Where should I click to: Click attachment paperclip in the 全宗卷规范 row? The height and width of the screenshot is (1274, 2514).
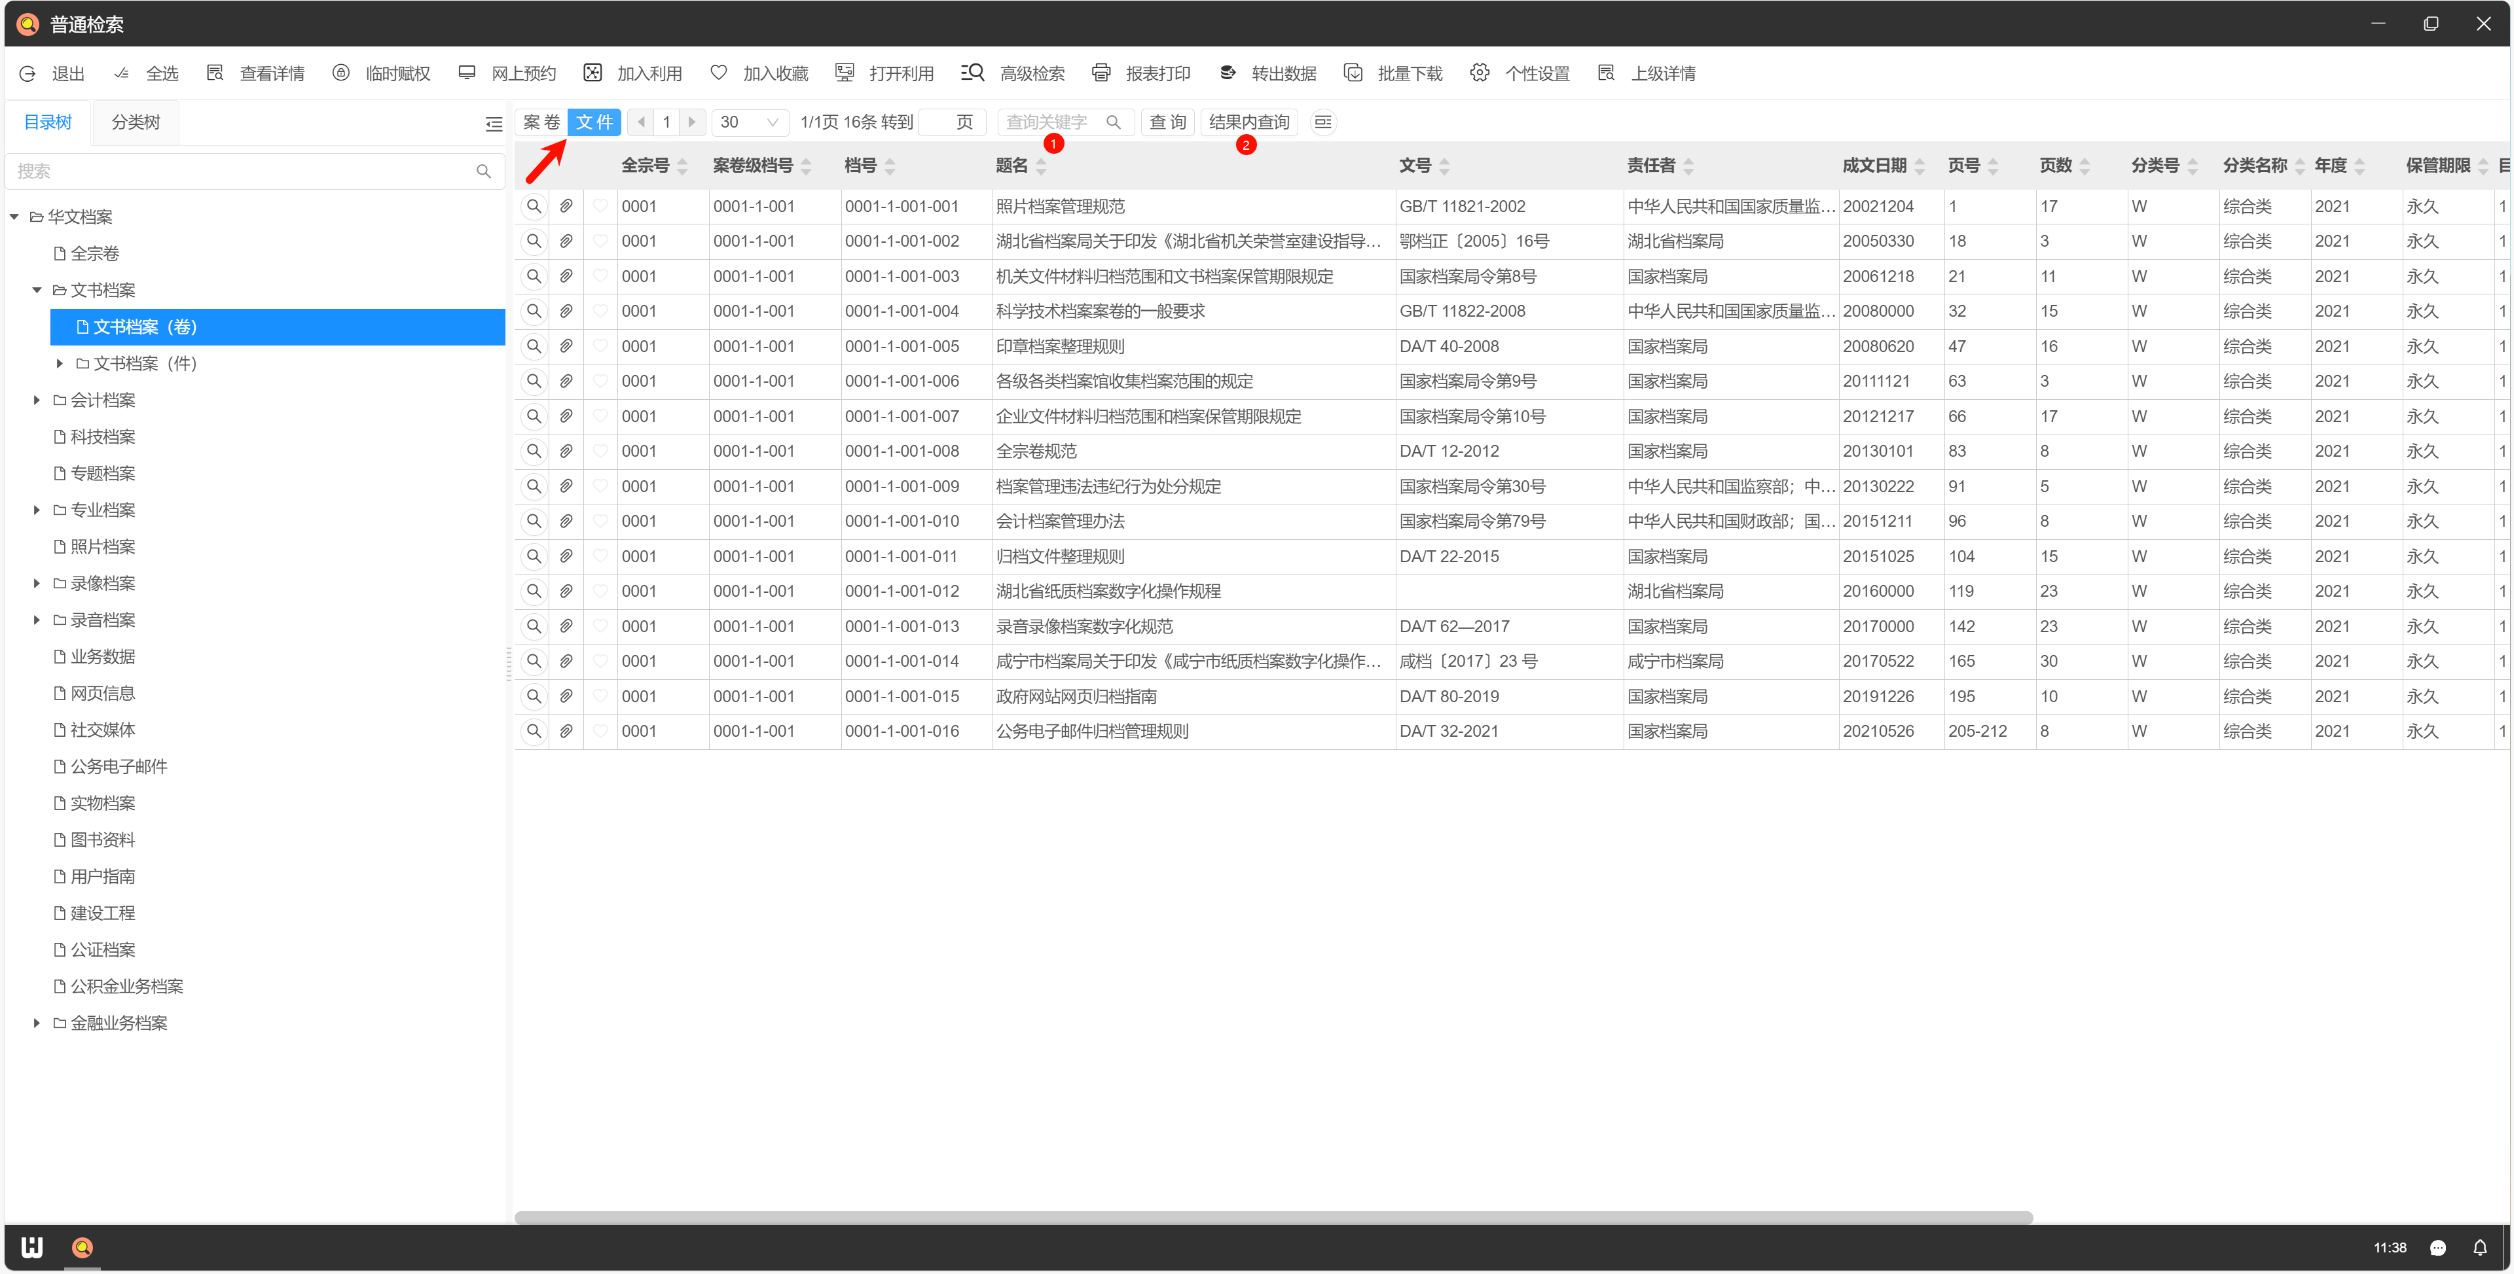[566, 451]
